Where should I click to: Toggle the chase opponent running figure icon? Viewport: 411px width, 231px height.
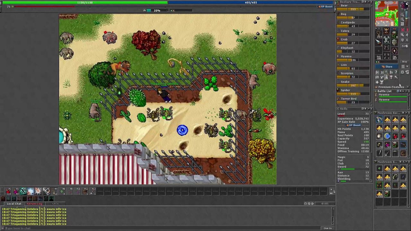[x=407, y=35]
